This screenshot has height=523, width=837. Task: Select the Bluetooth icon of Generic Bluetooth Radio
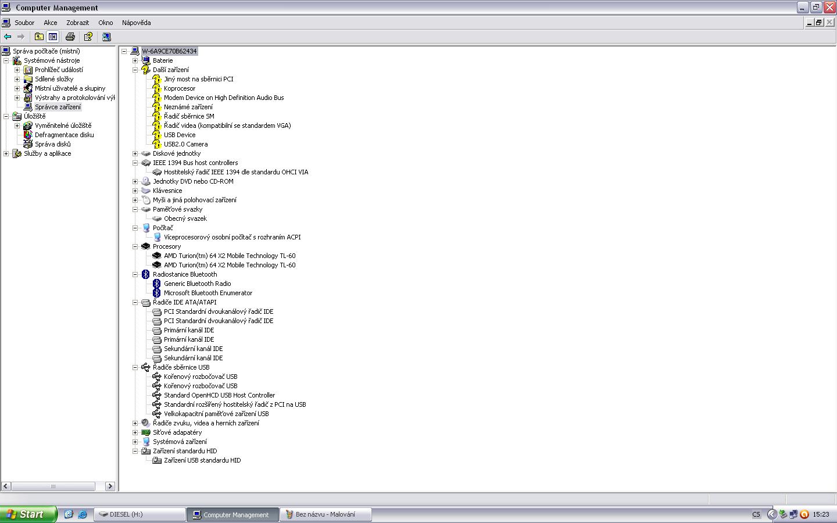[x=156, y=284]
